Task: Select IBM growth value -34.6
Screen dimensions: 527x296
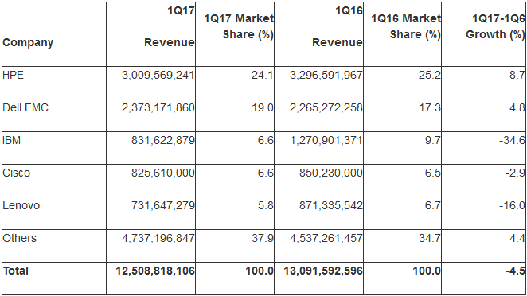Action: tap(512, 140)
